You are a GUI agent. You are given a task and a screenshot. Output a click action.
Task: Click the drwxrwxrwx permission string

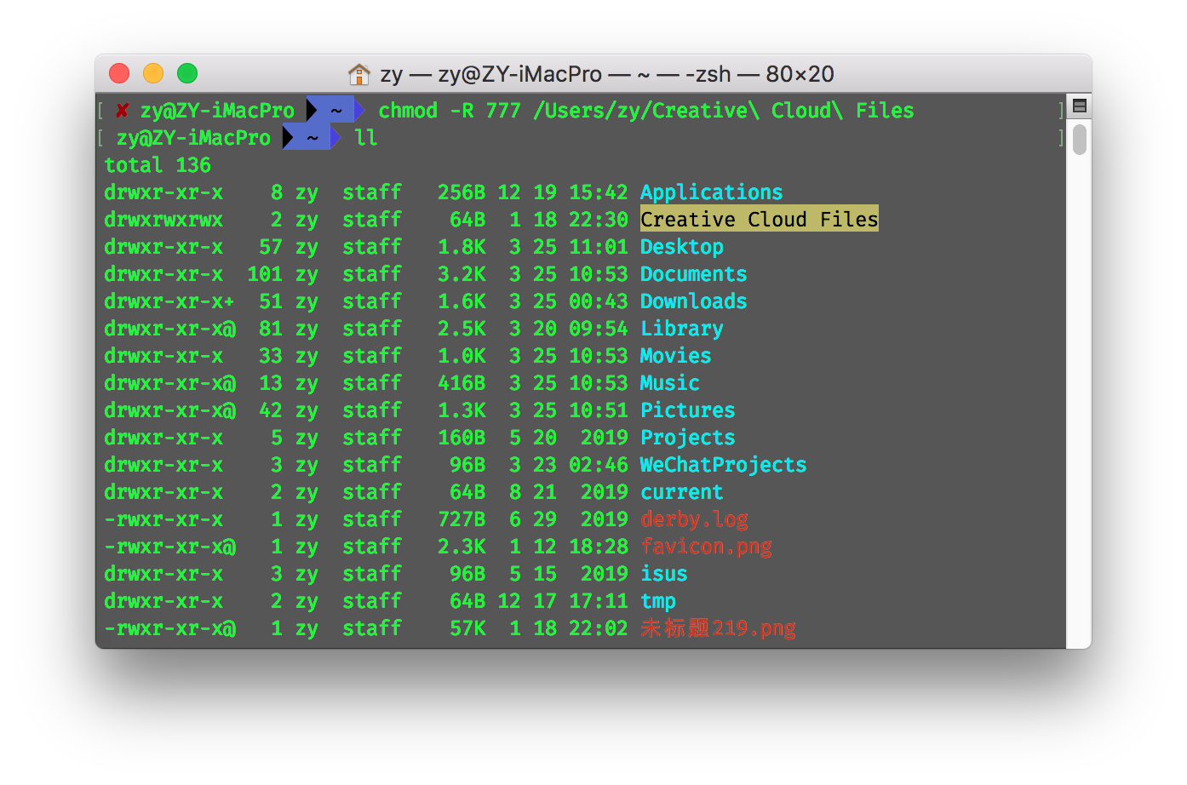click(x=163, y=220)
